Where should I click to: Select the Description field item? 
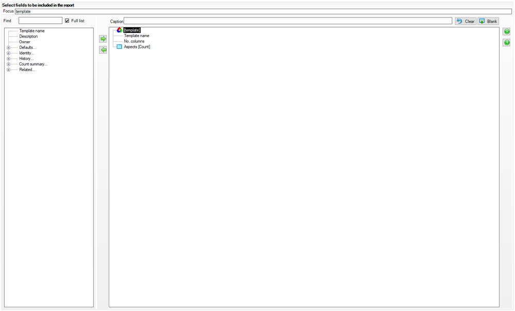(x=28, y=37)
